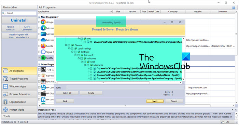Collapse the MuiCache tree node
Viewport: 239px width, 125px height.
(85, 65)
